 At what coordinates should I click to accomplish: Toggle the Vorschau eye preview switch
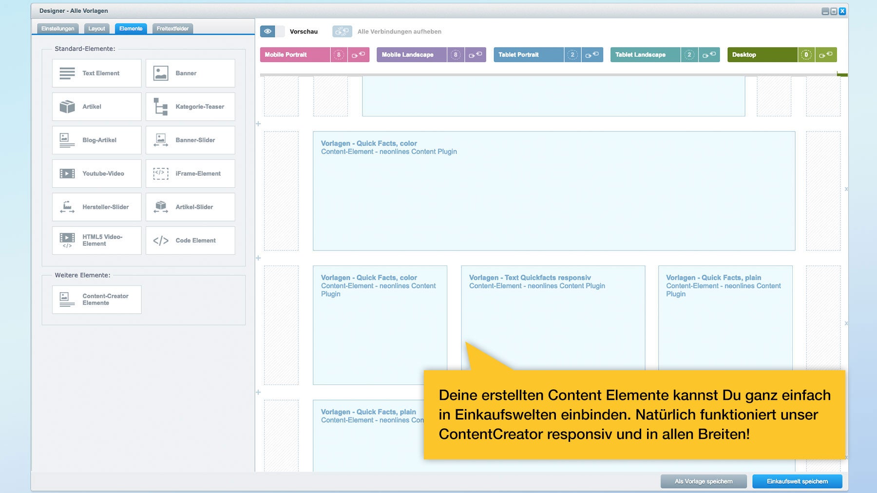272,32
